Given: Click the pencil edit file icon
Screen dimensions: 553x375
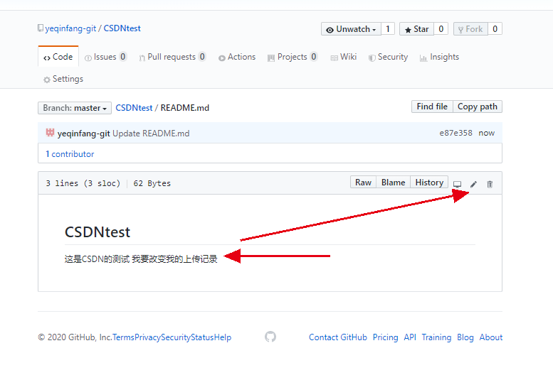Looking at the screenshot, I should [x=473, y=184].
